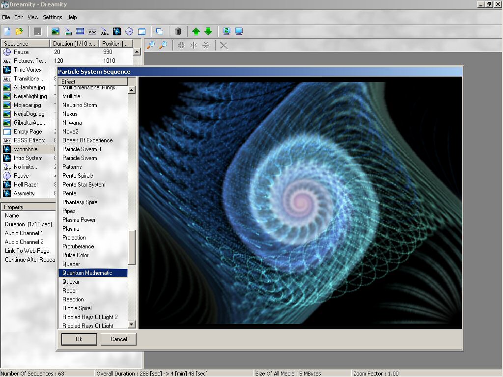Delete the sequence with the trash icon
This screenshot has height=377, width=503.
[178, 31]
